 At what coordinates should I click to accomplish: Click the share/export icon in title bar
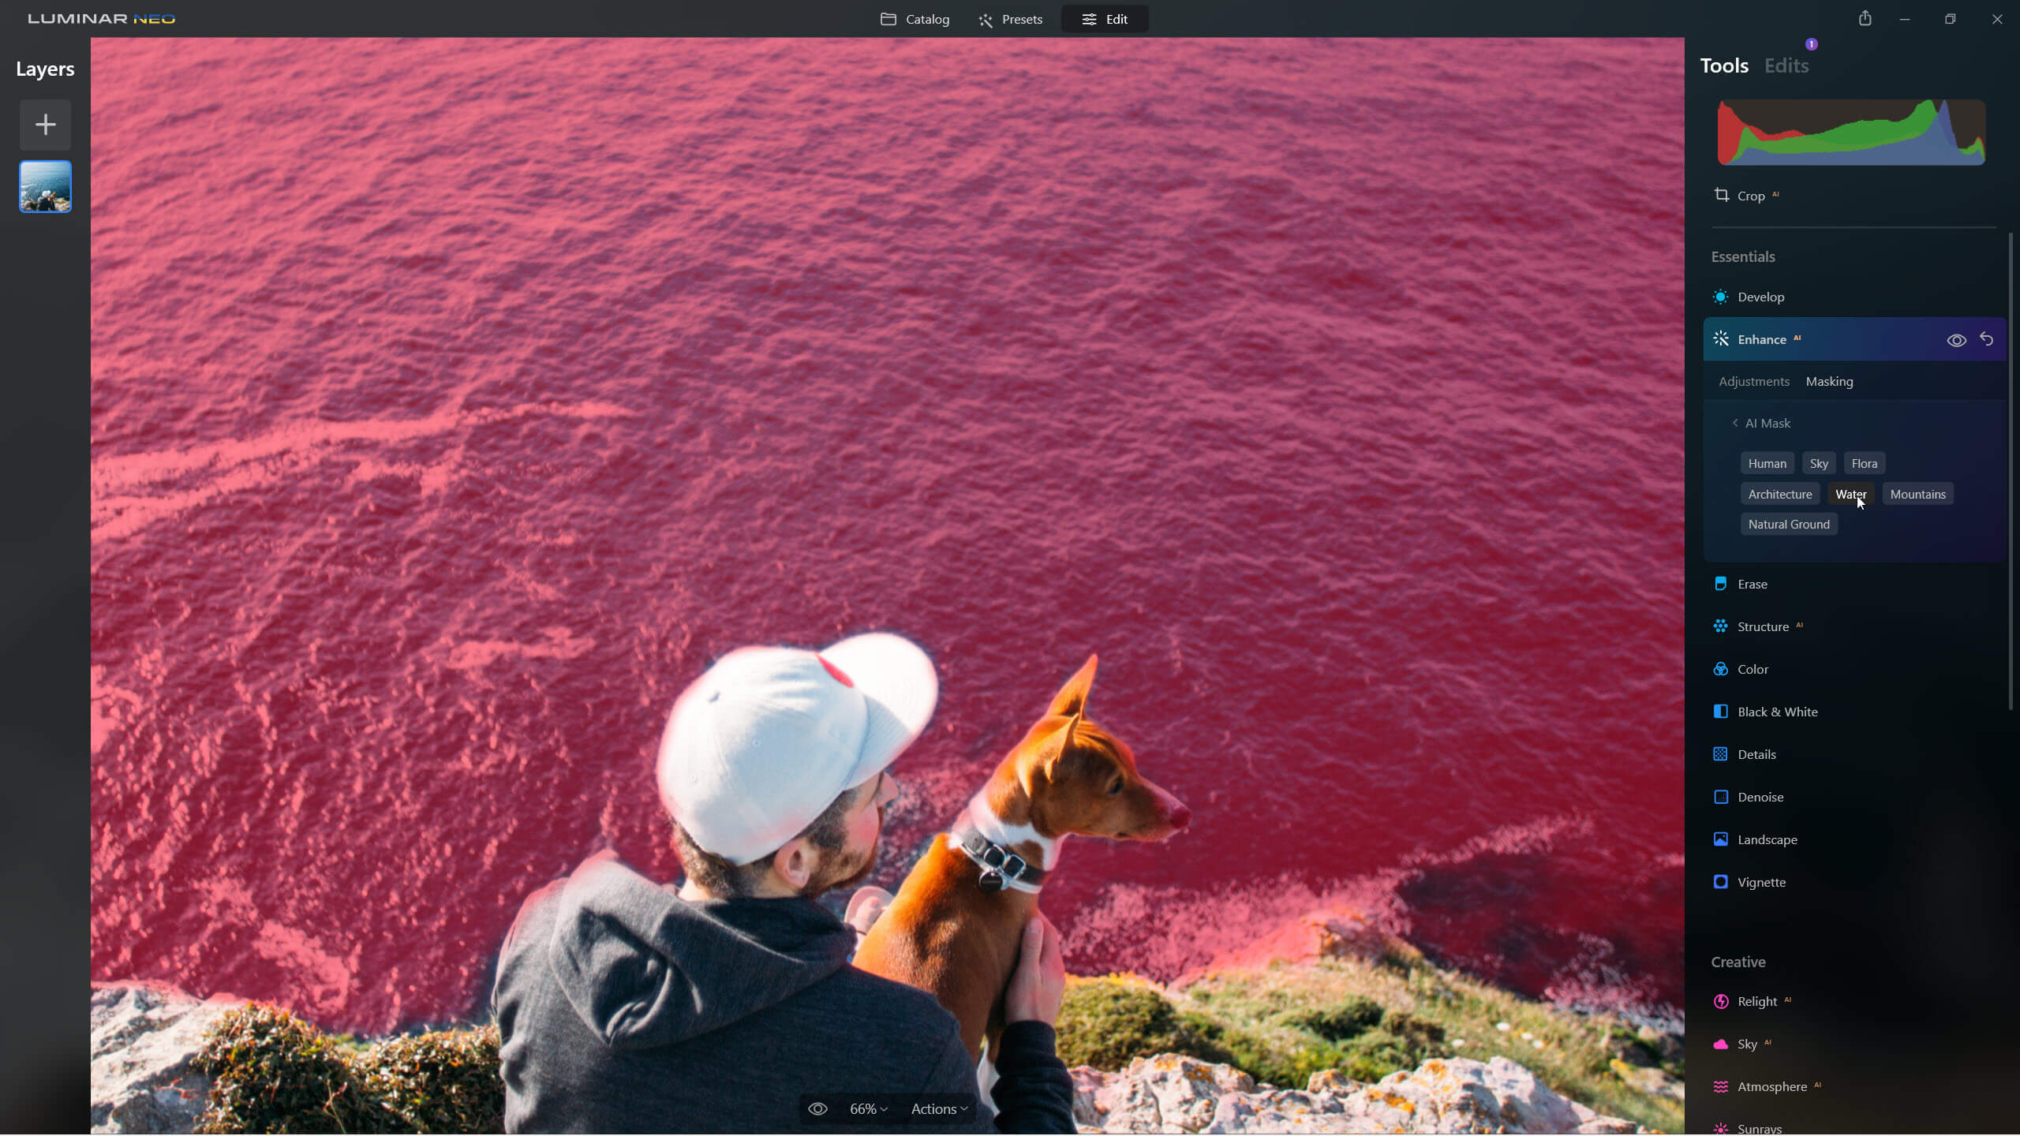coord(1865,18)
